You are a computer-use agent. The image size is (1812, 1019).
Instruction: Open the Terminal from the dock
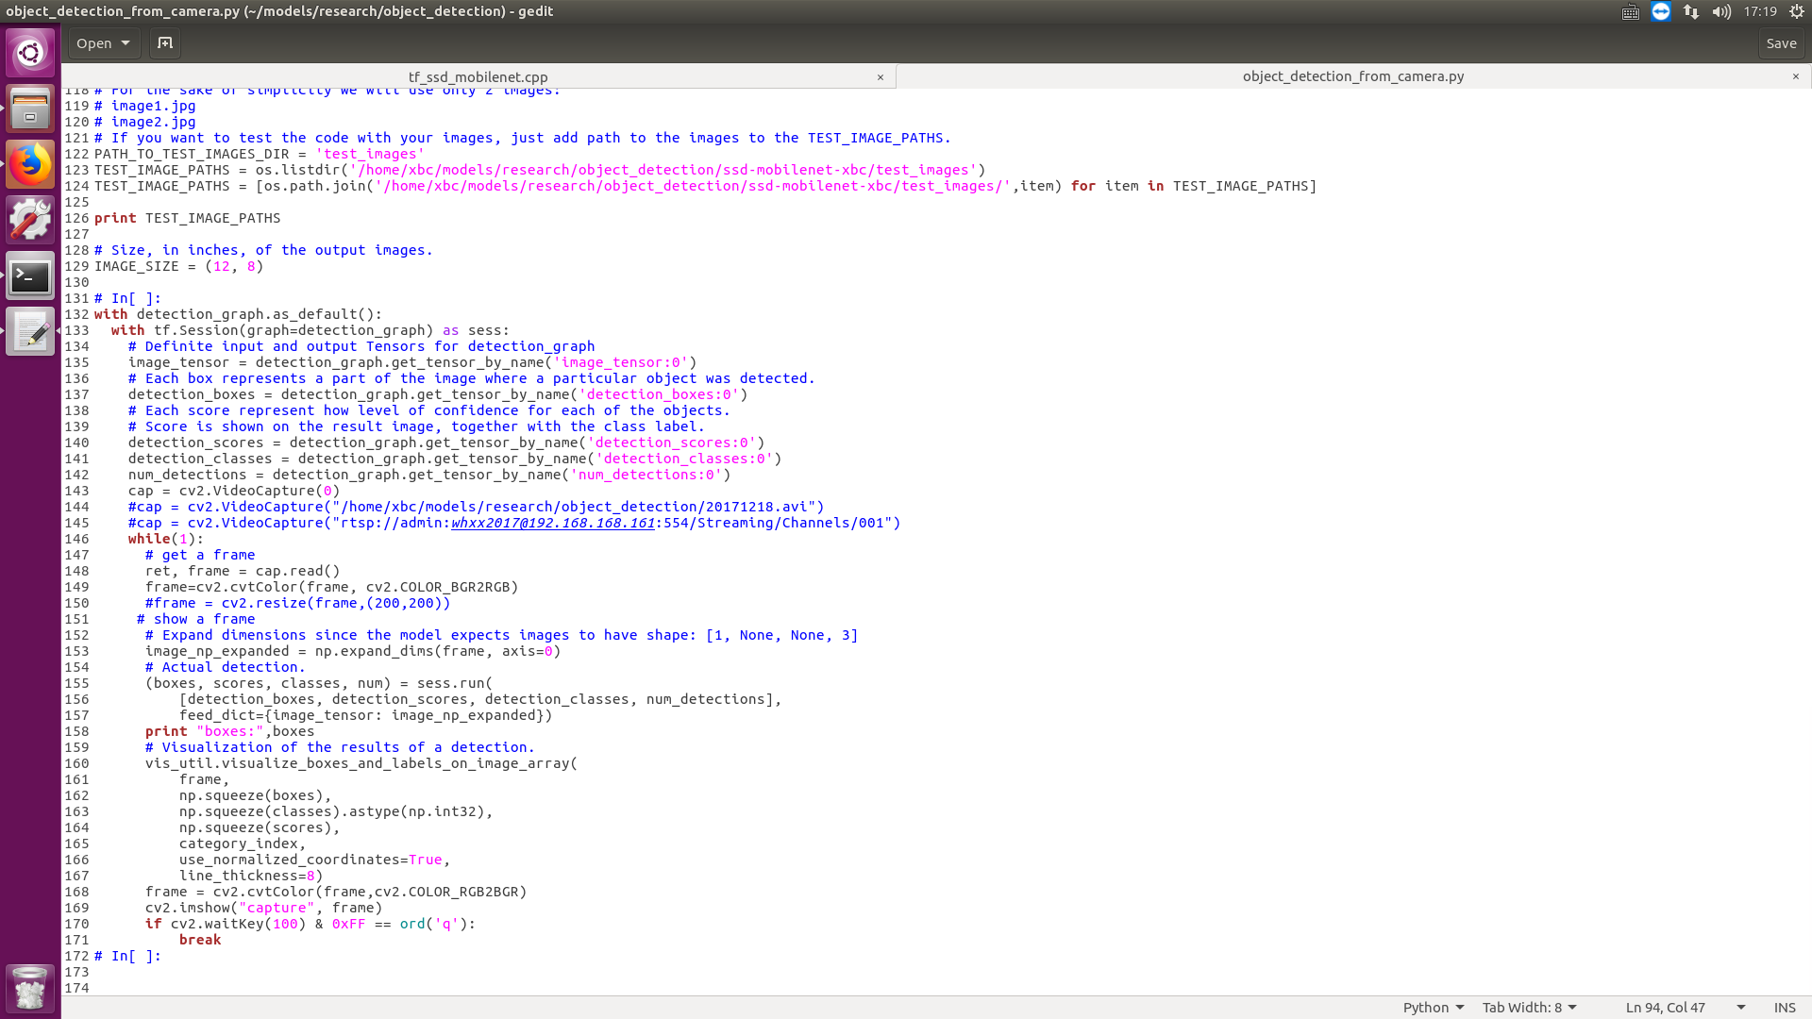tap(30, 276)
